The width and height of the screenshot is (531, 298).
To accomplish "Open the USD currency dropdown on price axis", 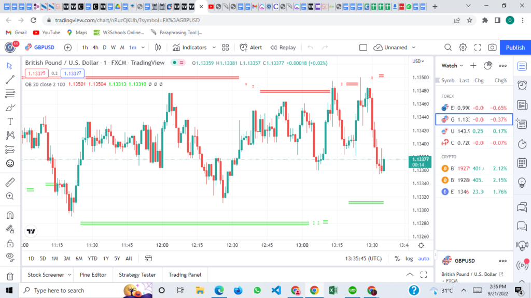I will [x=418, y=61].
